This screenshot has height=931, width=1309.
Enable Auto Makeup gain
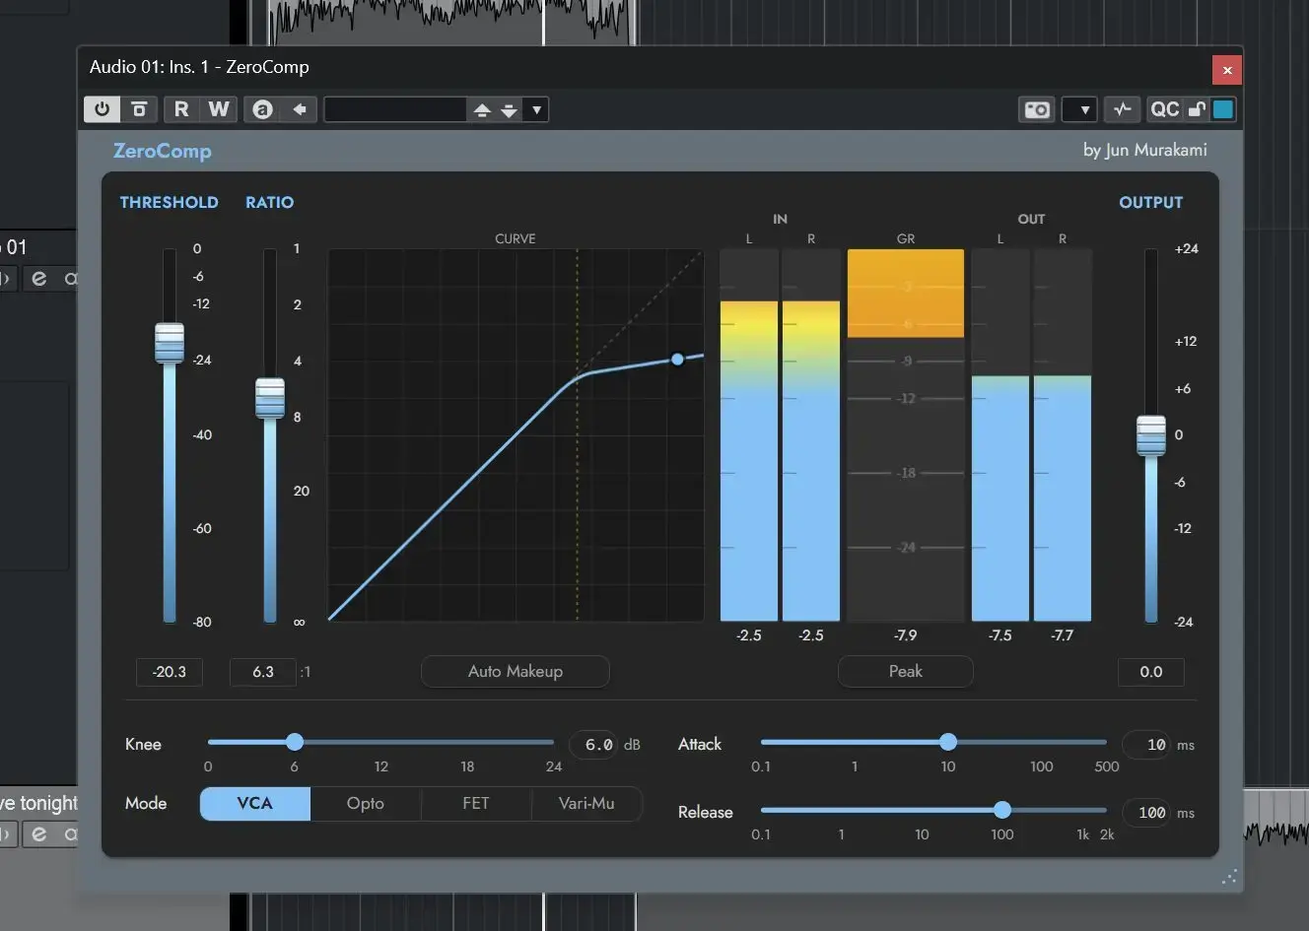515,671
